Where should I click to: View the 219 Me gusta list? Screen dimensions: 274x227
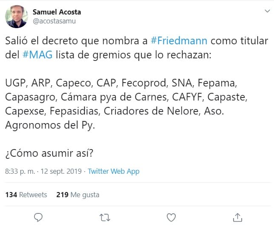[77, 195]
